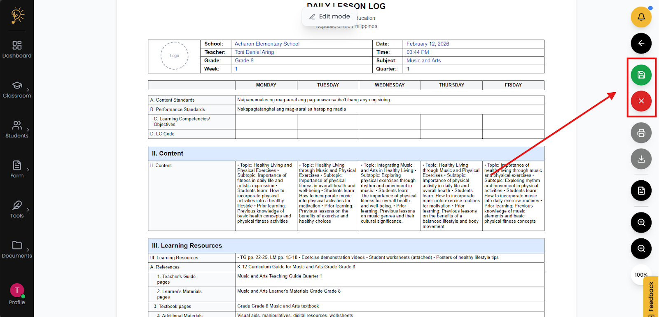Viewport: 659px width, 317px height.
Task: Click the school name Acharon Elementary School field
Action: (267, 44)
